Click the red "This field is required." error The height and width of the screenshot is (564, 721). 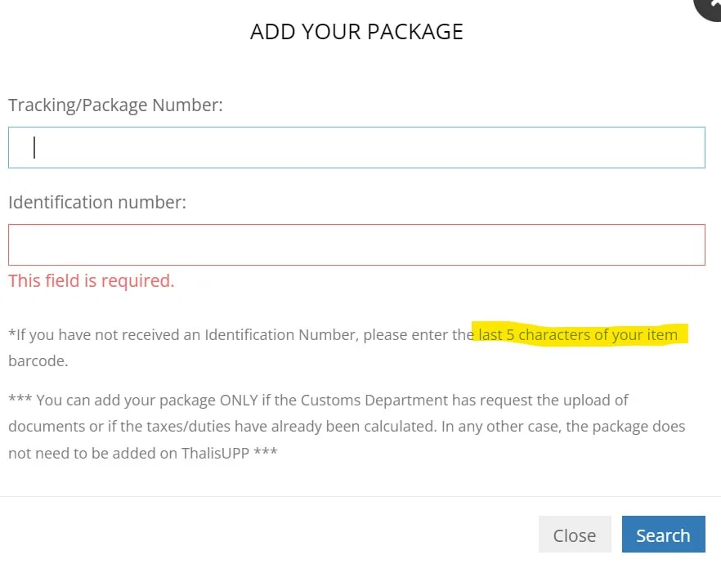coord(92,280)
